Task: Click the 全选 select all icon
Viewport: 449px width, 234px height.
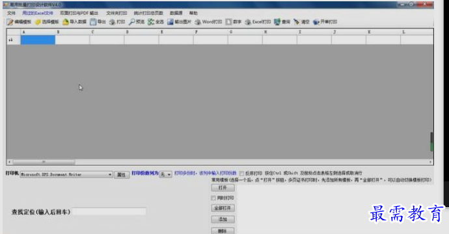Action: [x=151, y=22]
